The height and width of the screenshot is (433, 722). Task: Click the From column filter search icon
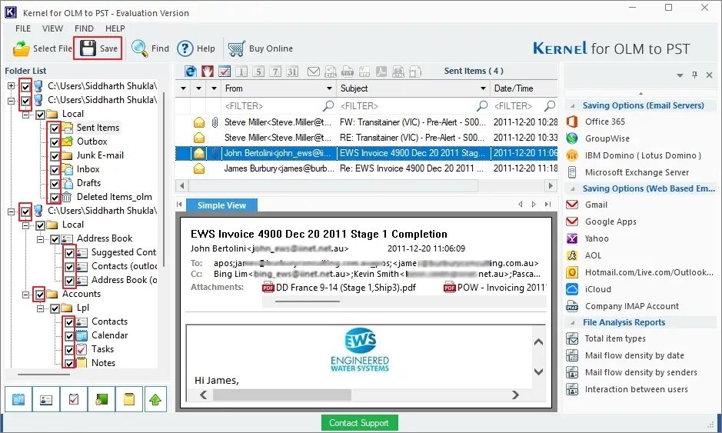point(328,106)
